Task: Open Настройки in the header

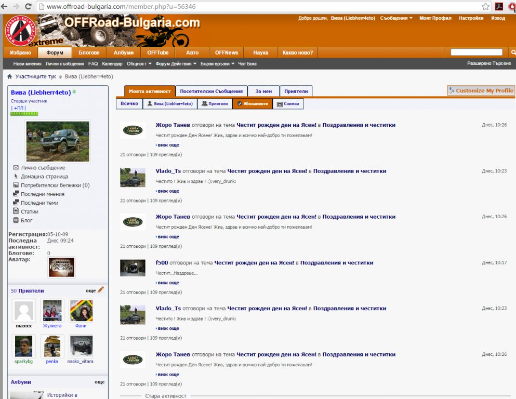Action: coord(471,18)
